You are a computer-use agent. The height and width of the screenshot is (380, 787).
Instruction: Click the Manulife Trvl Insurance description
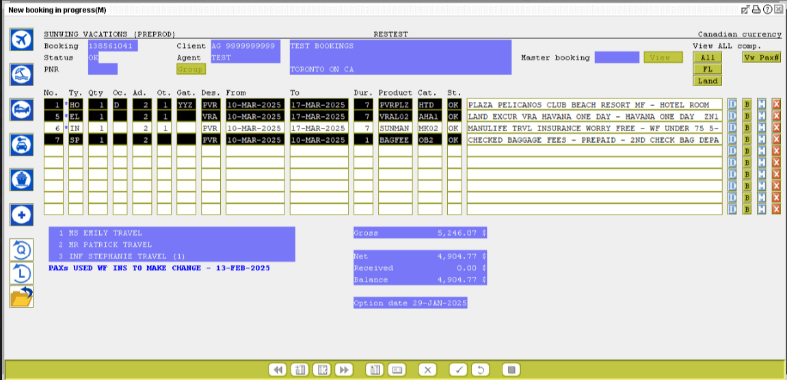[594, 128]
